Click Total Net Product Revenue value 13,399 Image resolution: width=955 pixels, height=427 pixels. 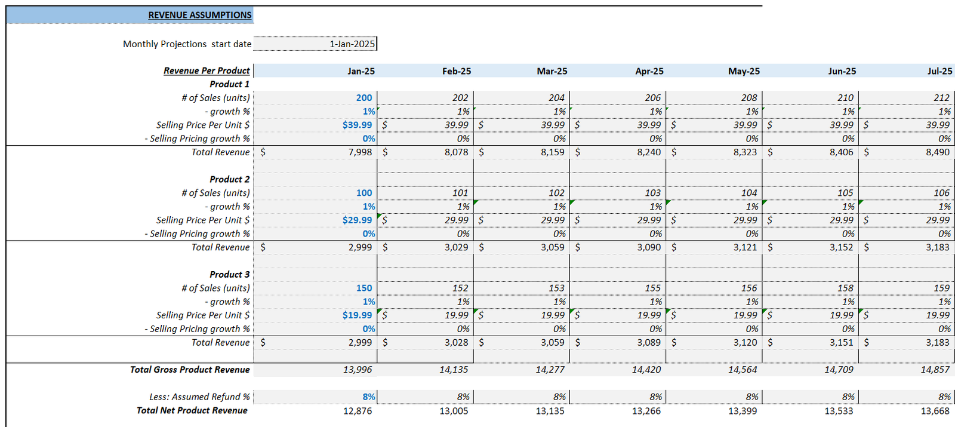pyautogui.click(x=743, y=411)
